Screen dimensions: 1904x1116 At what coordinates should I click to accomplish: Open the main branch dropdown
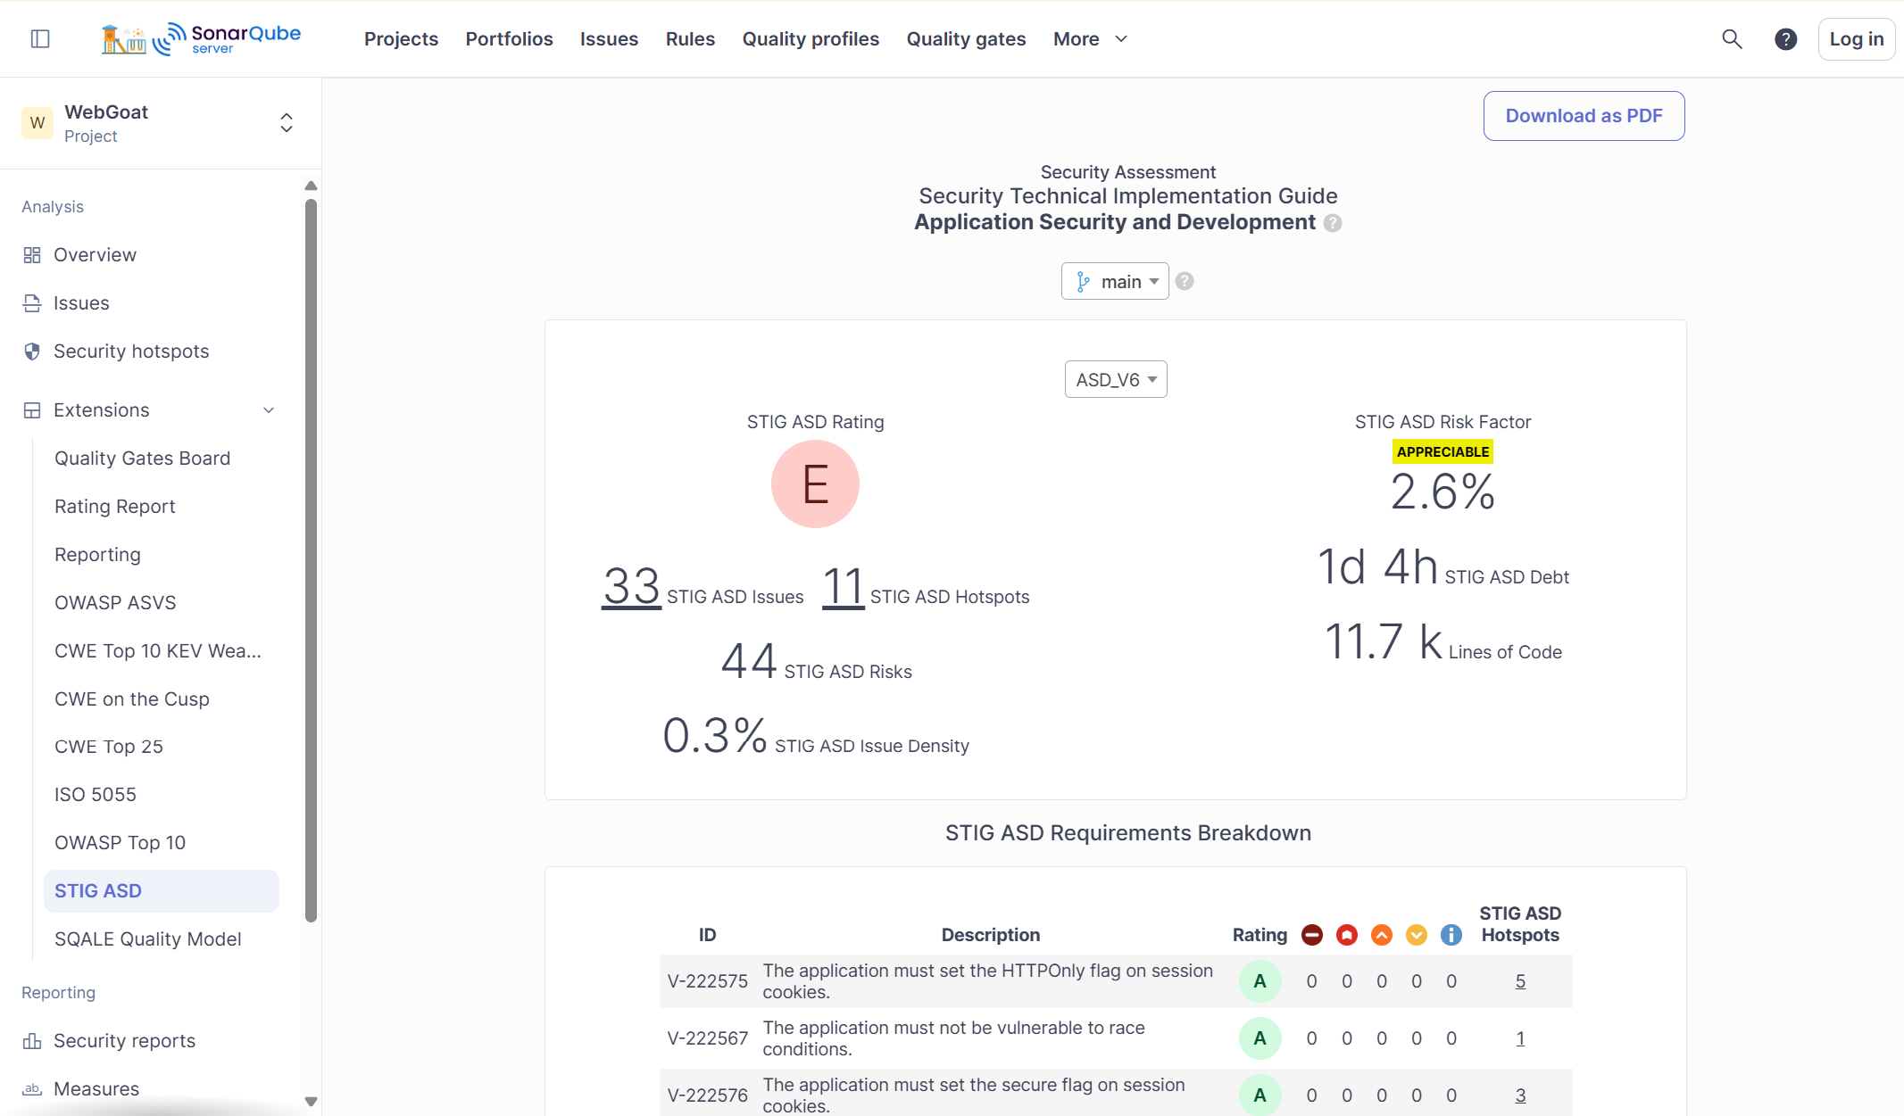click(1115, 281)
